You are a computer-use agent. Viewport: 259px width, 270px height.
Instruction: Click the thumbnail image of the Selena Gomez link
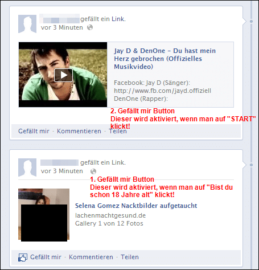tap(44, 215)
